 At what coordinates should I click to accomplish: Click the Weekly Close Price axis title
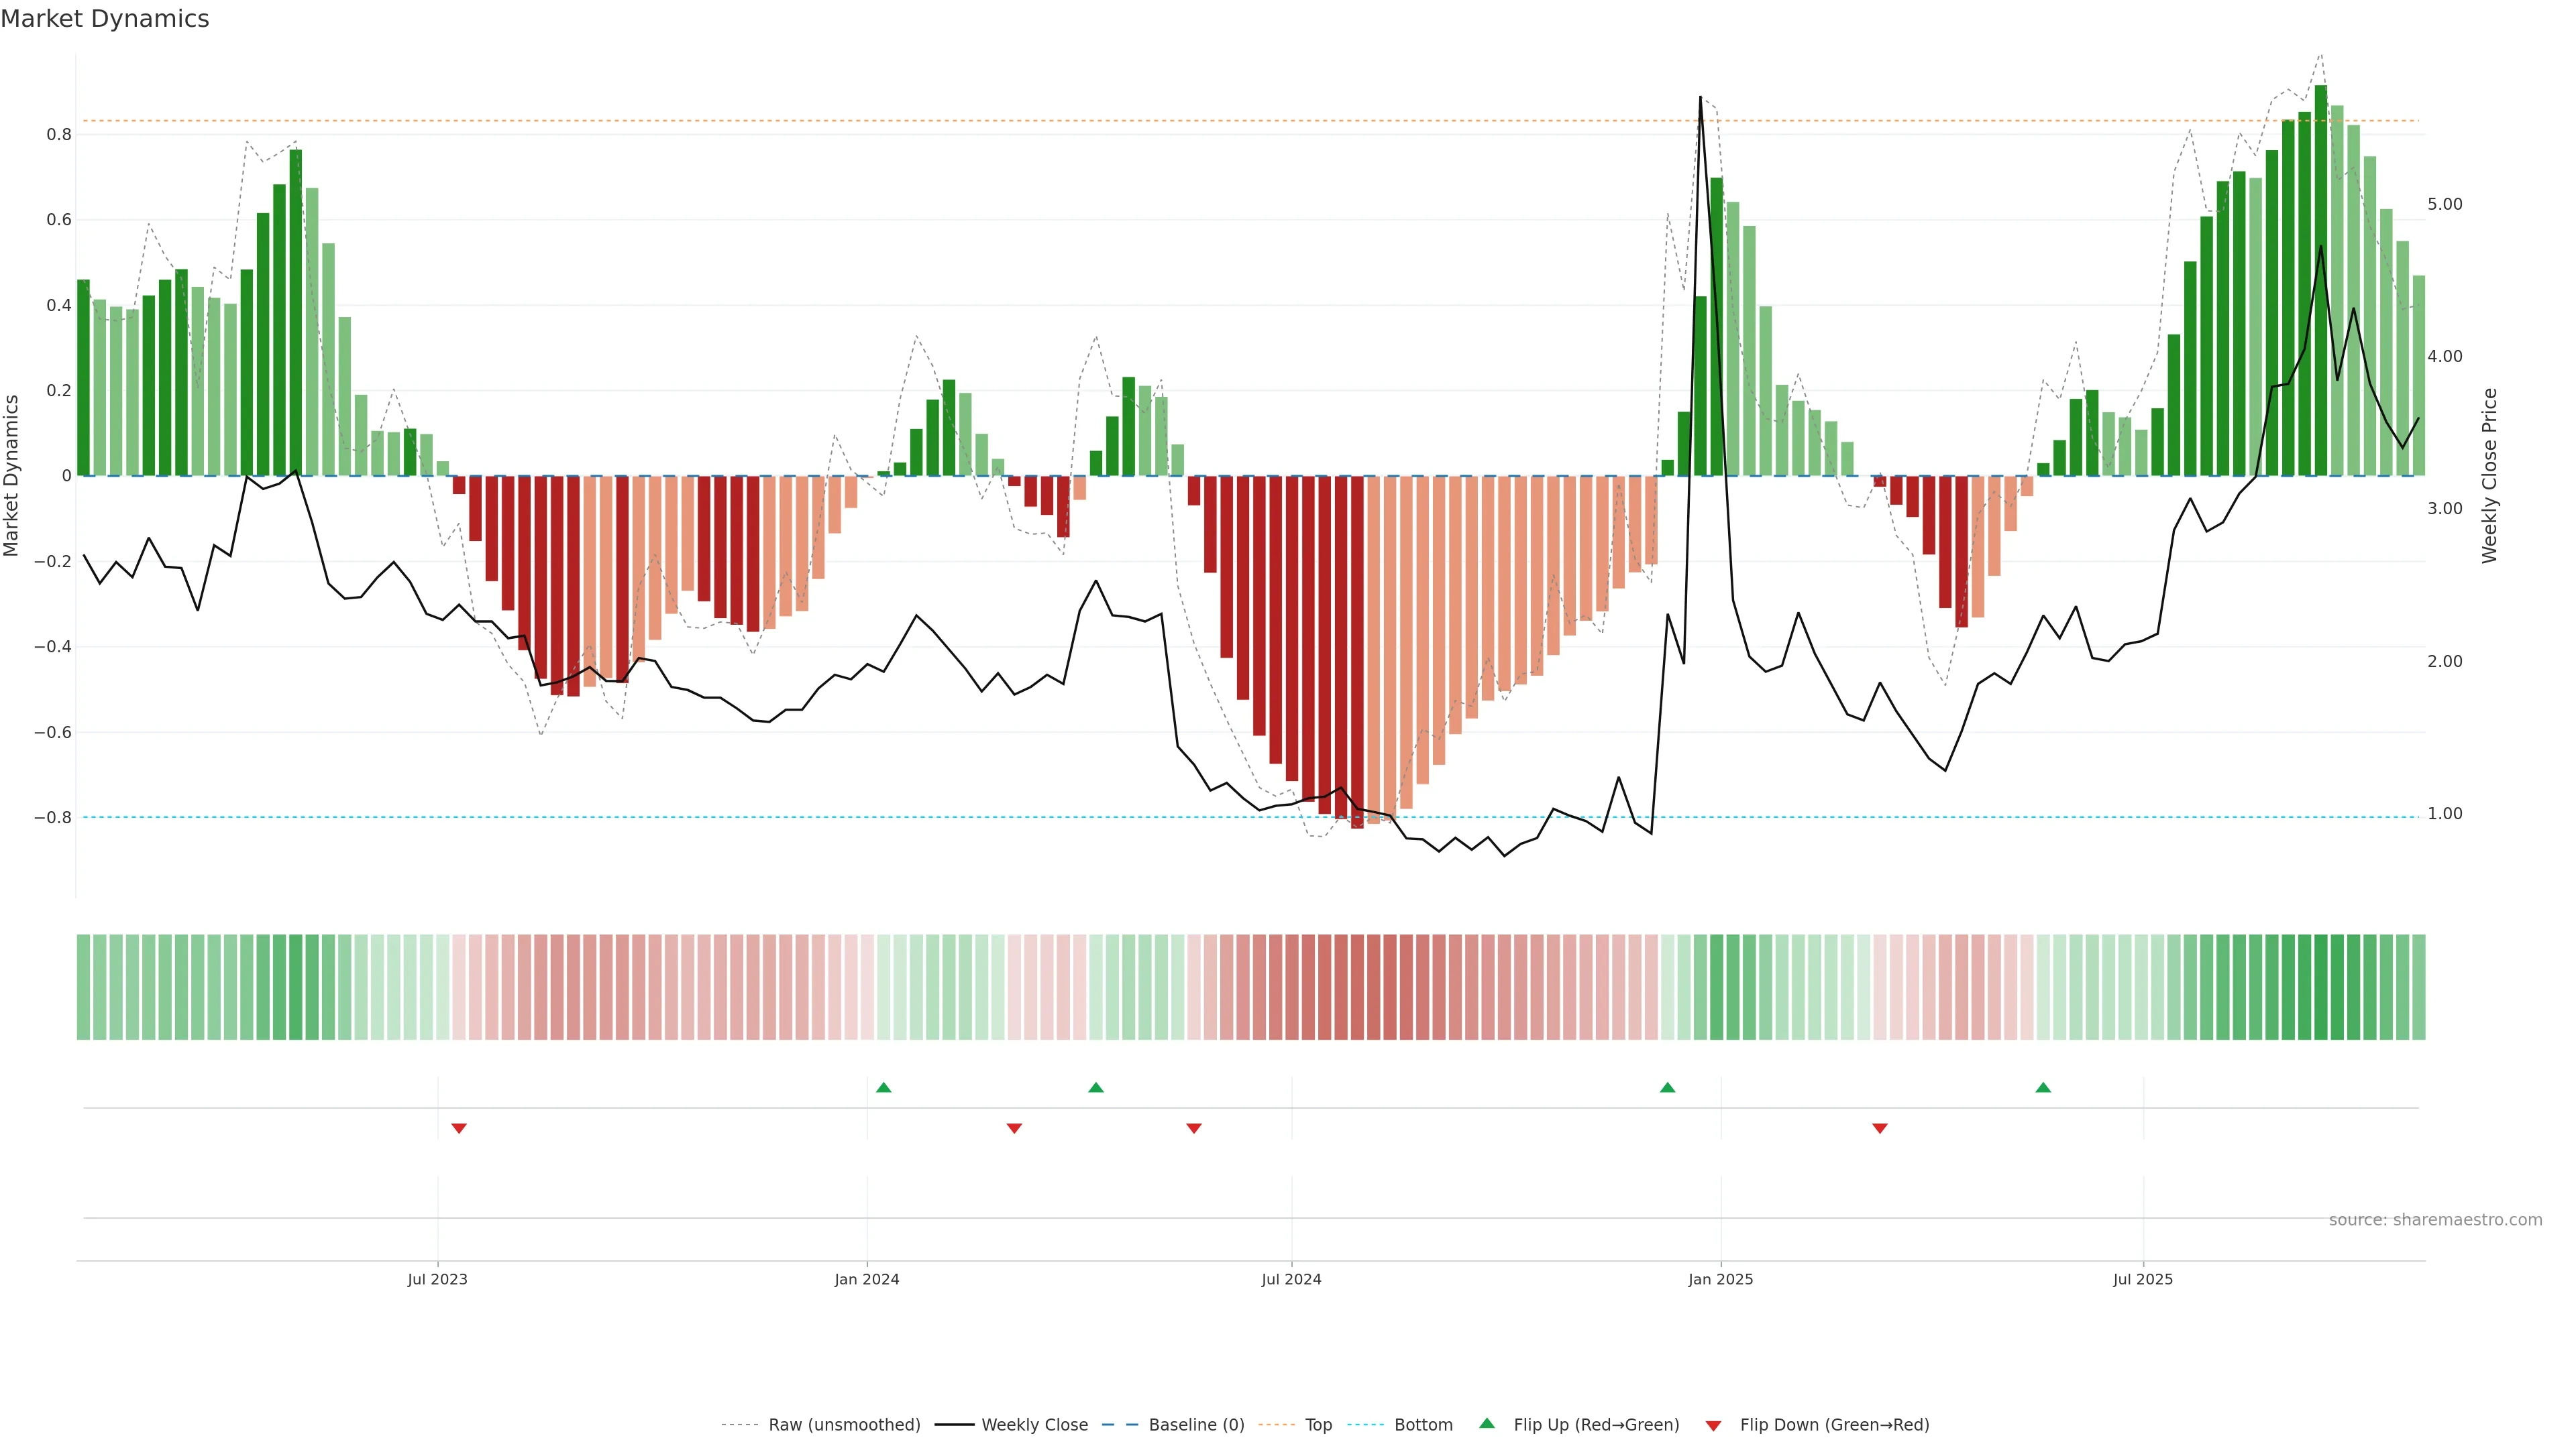pyautogui.click(x=2489, y=476)
